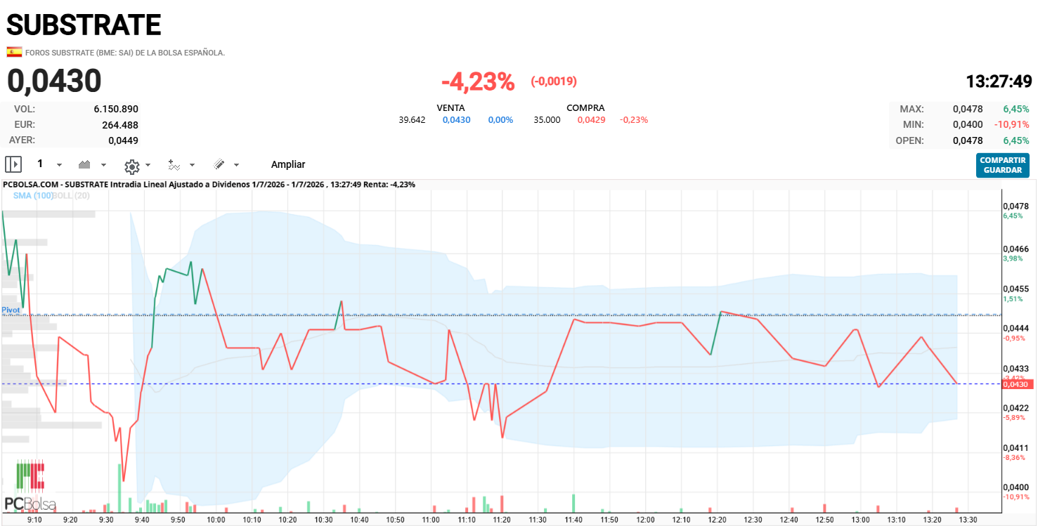This screenshot has width=1038, height=526.
Task: Select the drawing pencil tool icon
Action: (x=219, y=164)
